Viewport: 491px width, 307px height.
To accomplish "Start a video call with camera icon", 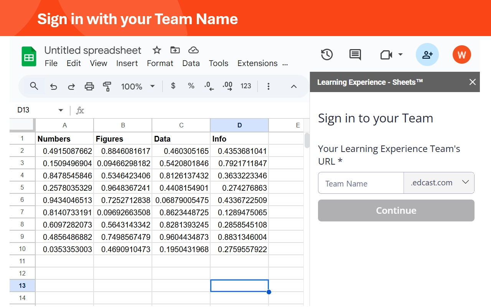I will (386, 55).
